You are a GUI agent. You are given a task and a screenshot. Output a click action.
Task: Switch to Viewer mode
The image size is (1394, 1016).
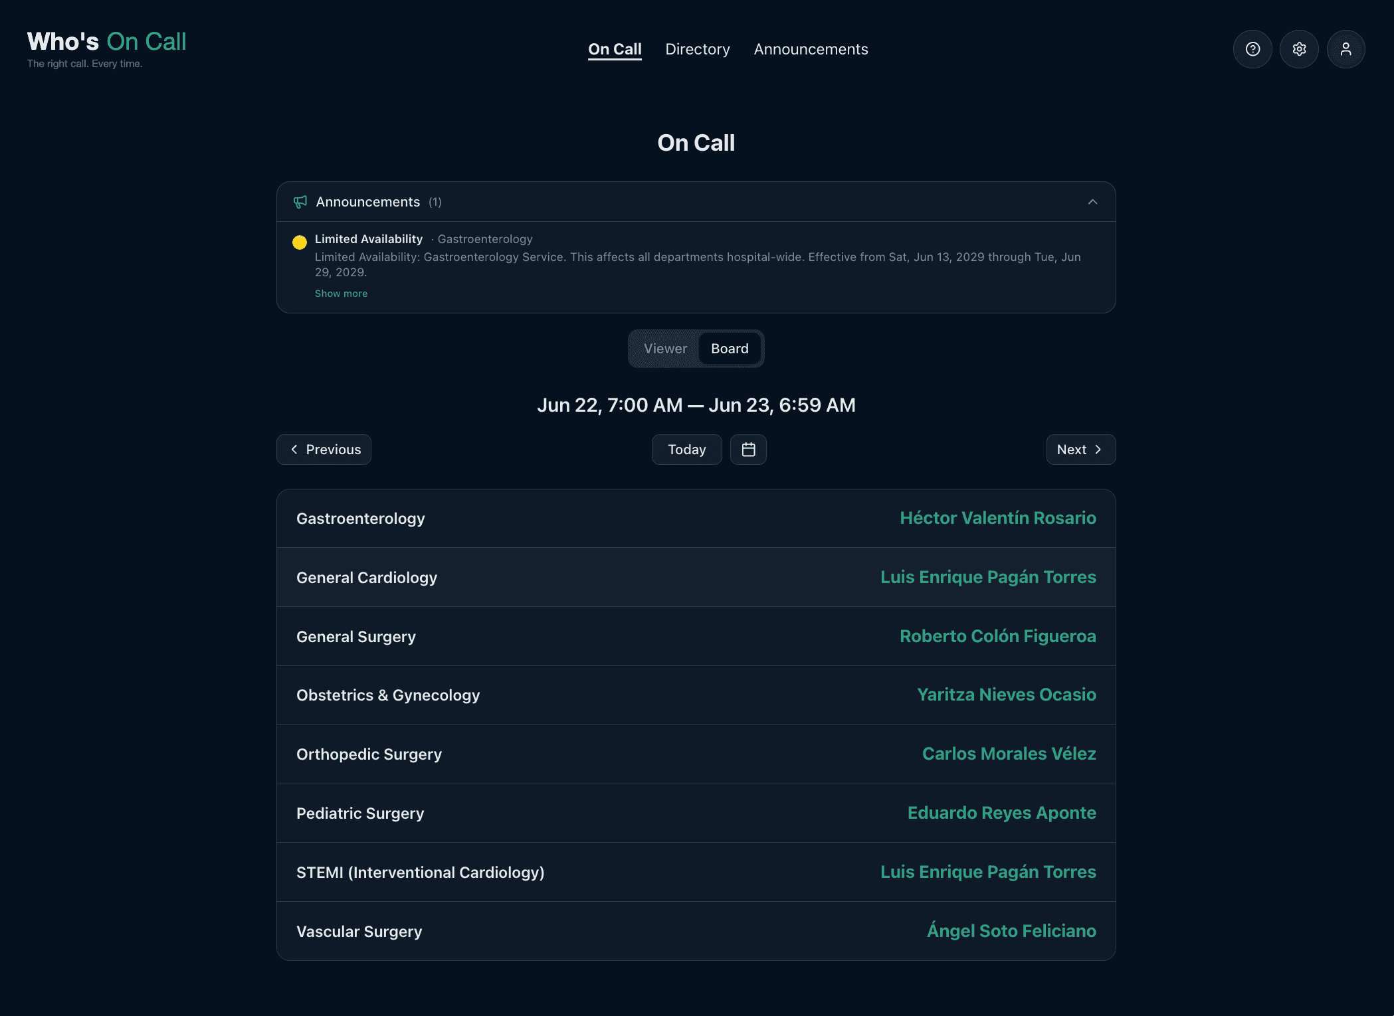click(x=665, y=349)
